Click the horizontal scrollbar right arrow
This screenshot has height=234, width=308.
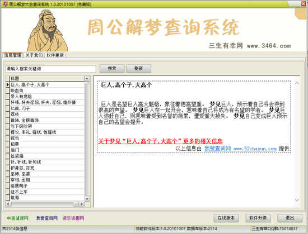[82, 204]
